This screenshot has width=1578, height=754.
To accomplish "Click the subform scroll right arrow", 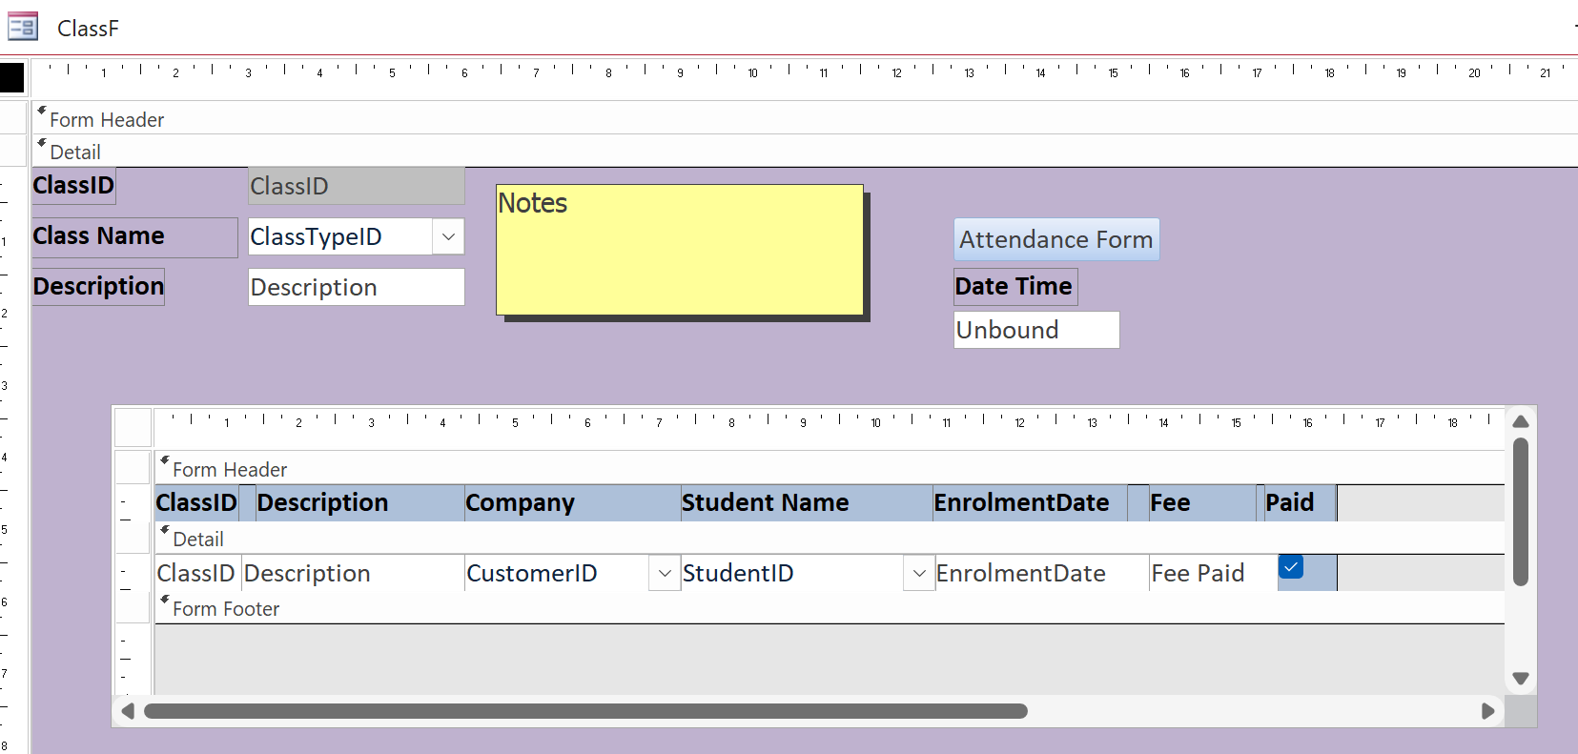I will (1487, 711).
